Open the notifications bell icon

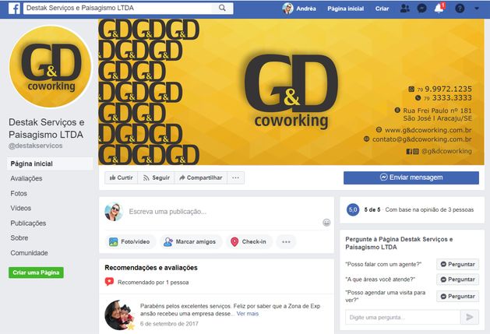click(x=439, y=8)
